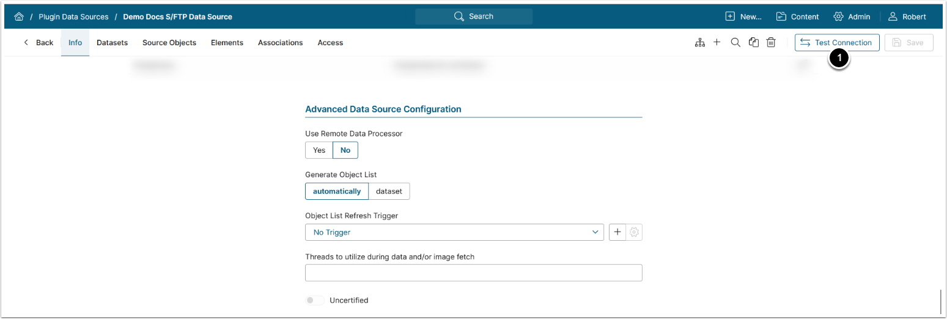Image resolution: width=947 pixels, height=319 pixels.
Task: Click the trash delete icon
Action: click(772, 43)
